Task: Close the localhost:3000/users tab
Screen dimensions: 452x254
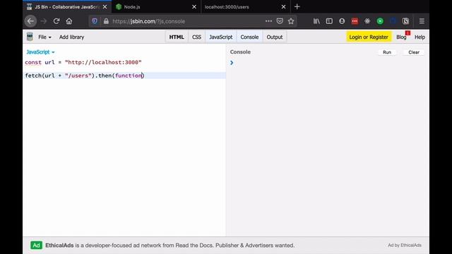Action: tap(283, 6)
